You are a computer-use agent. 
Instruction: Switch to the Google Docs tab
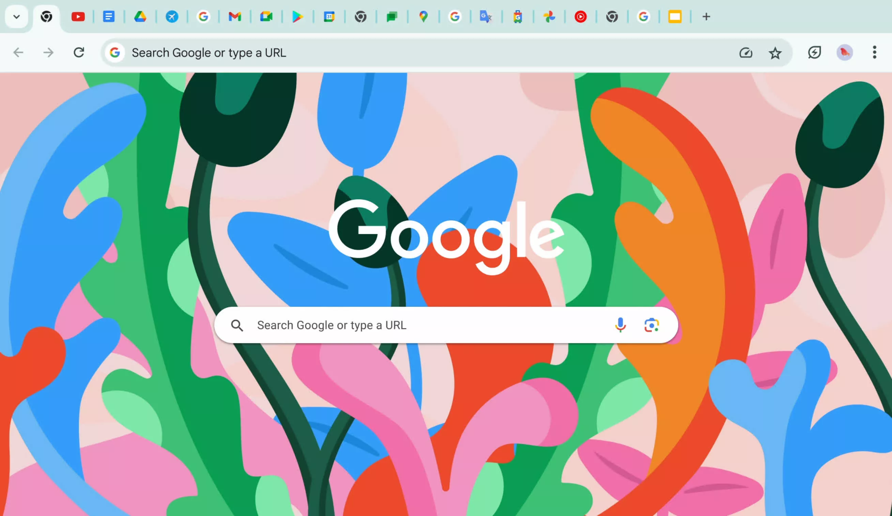point(109,17)
